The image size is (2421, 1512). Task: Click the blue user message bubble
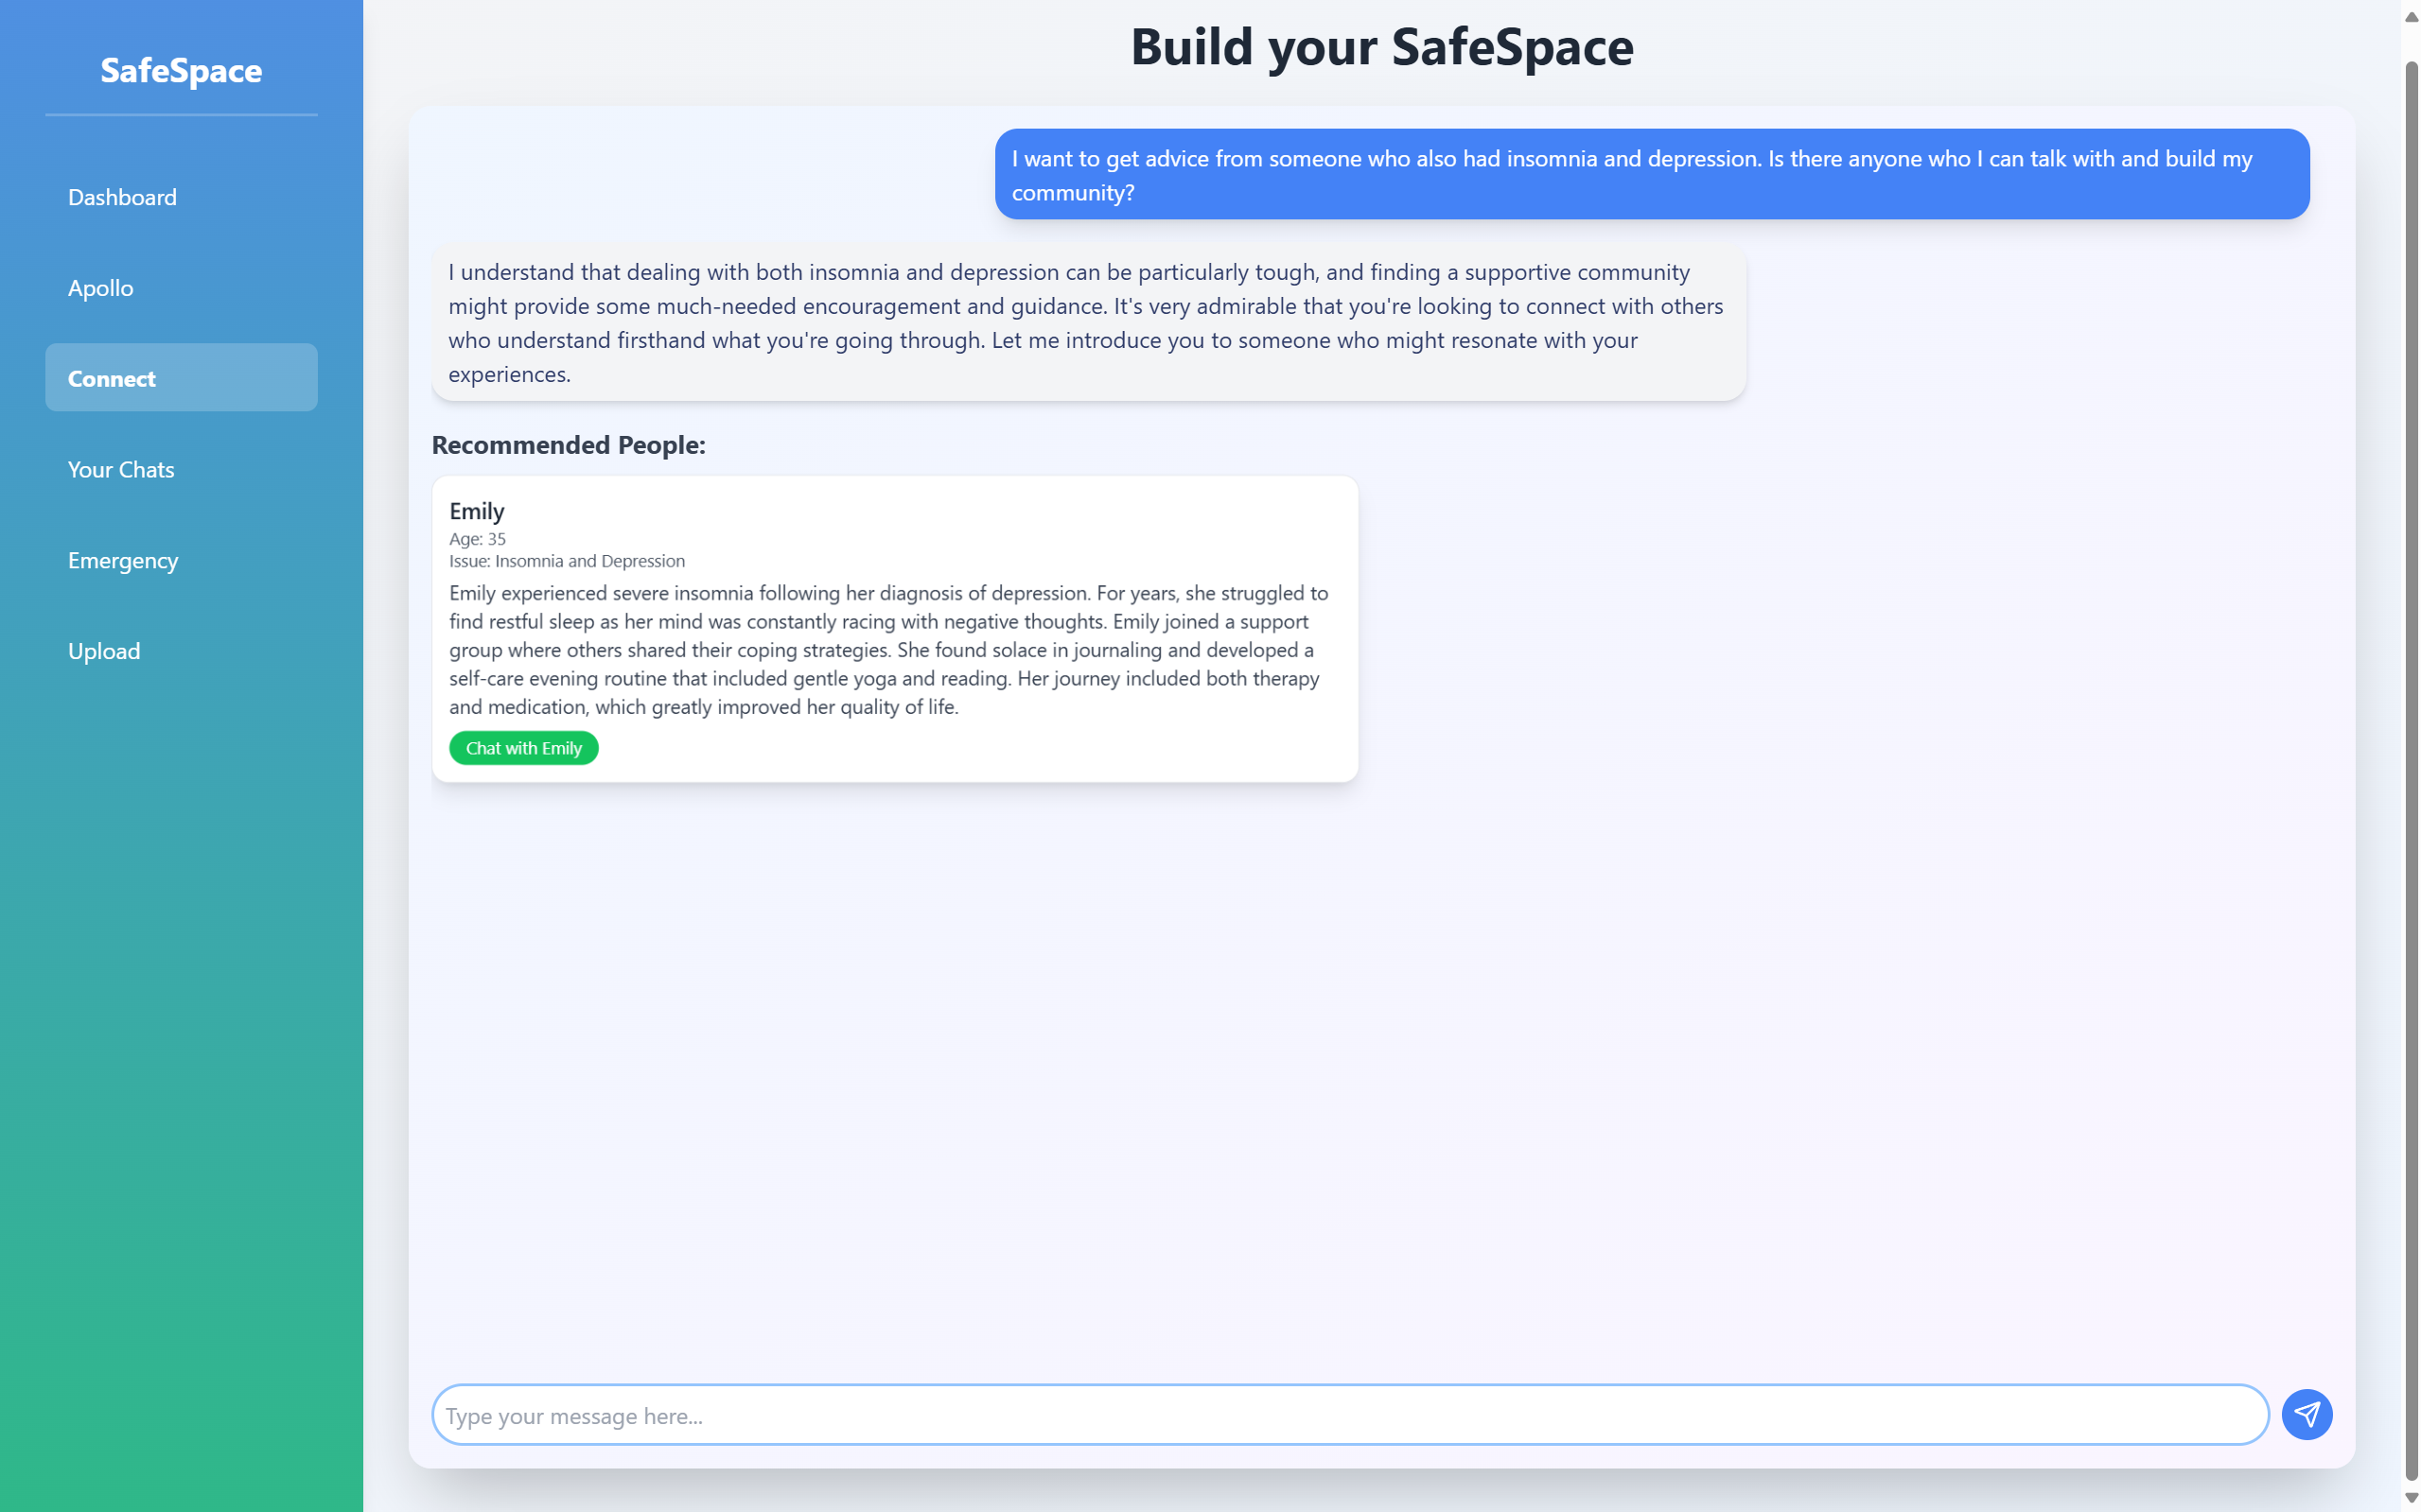click(1651, 174)
